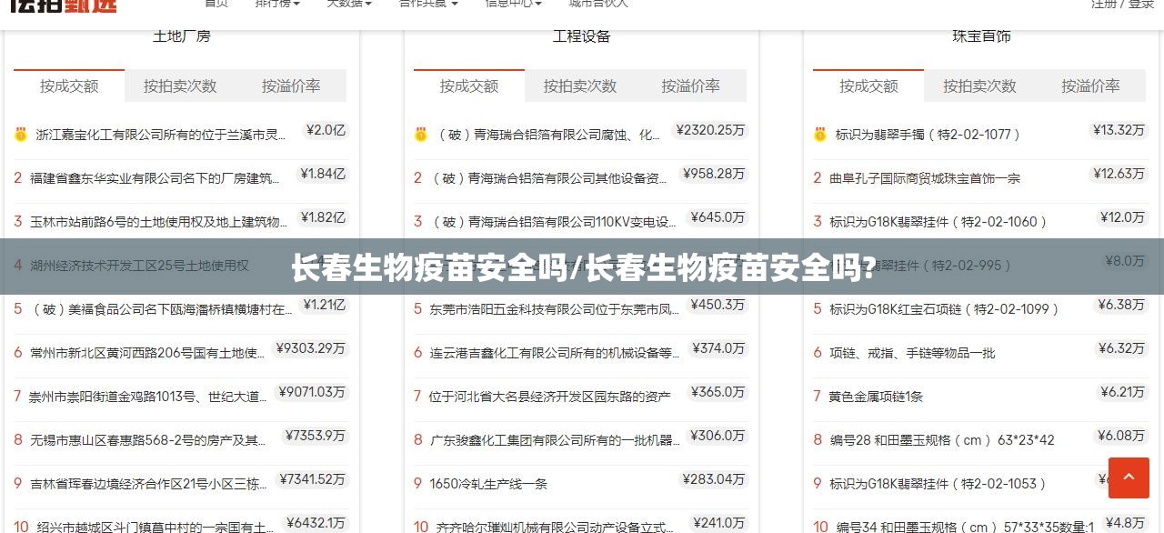Select 按溢价率 tab under 工程设备

pyautogui.click(x=691, y=85)
